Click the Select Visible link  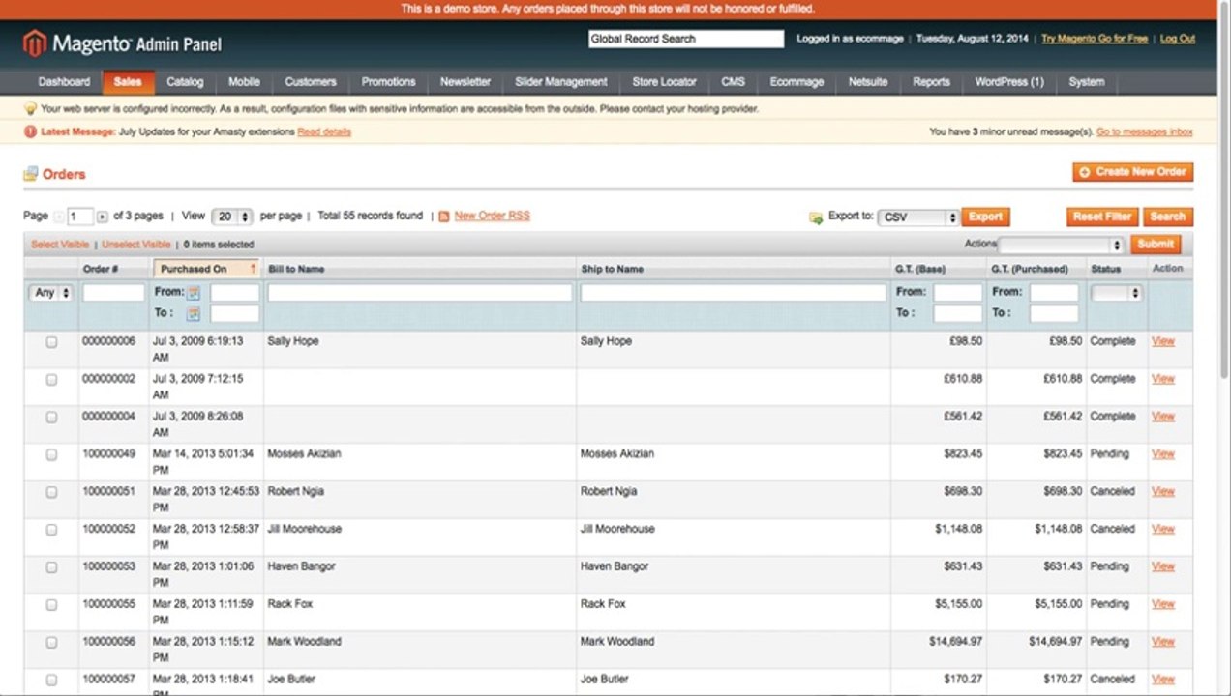click(60, 245)
